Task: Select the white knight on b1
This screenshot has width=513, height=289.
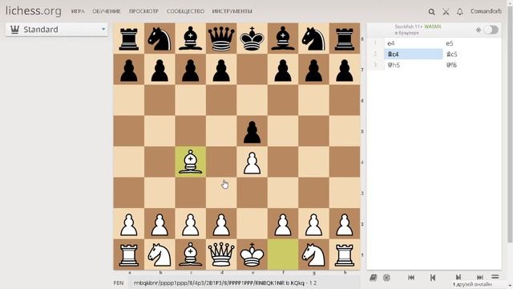Action: coord(160,254)
